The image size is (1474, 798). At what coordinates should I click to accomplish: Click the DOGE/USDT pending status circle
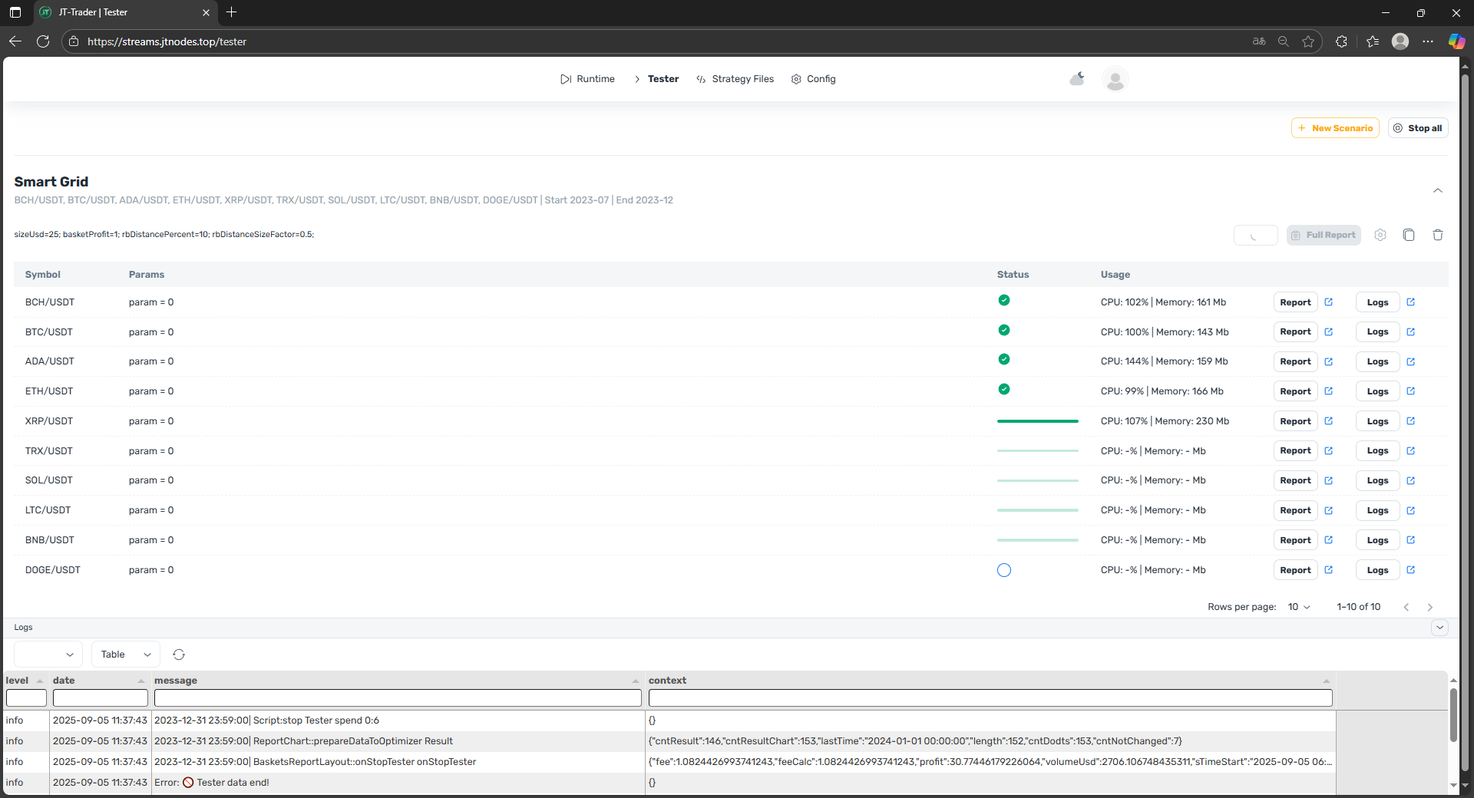pyautogui.click(x=1003, y=570)
